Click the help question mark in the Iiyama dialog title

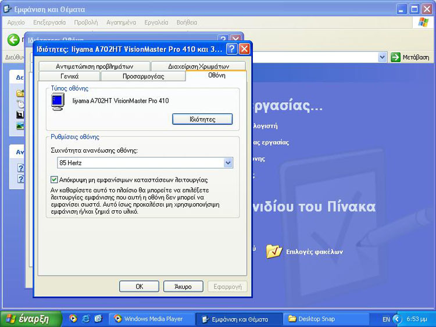231,49
